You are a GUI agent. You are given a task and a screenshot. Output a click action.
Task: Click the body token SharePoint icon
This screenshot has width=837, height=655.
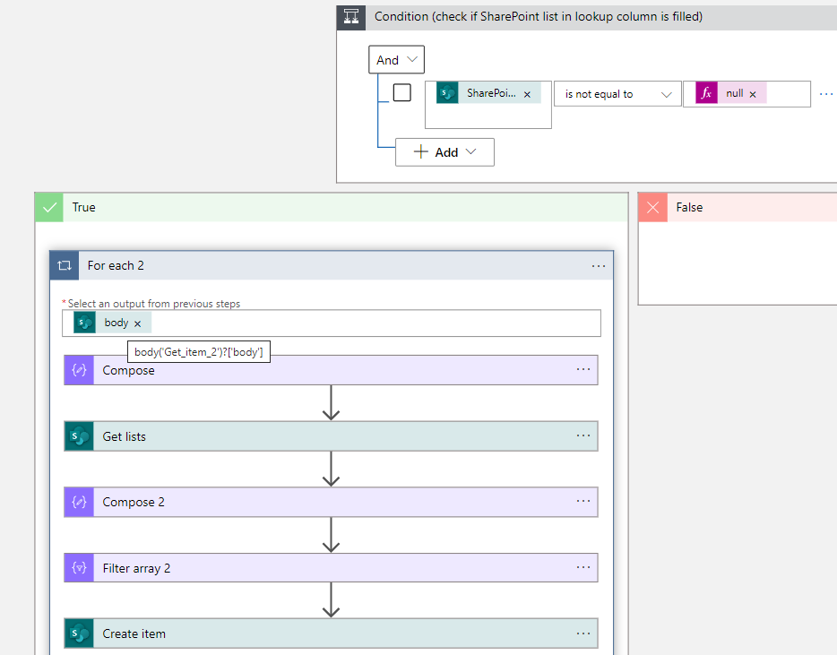click(84, 323)
